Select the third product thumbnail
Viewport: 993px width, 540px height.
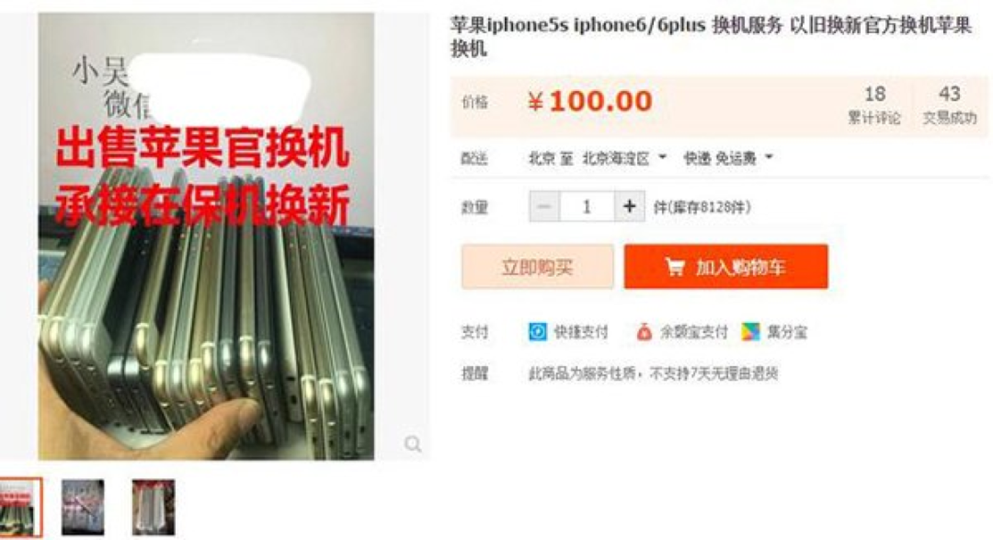tap(154, 508)
